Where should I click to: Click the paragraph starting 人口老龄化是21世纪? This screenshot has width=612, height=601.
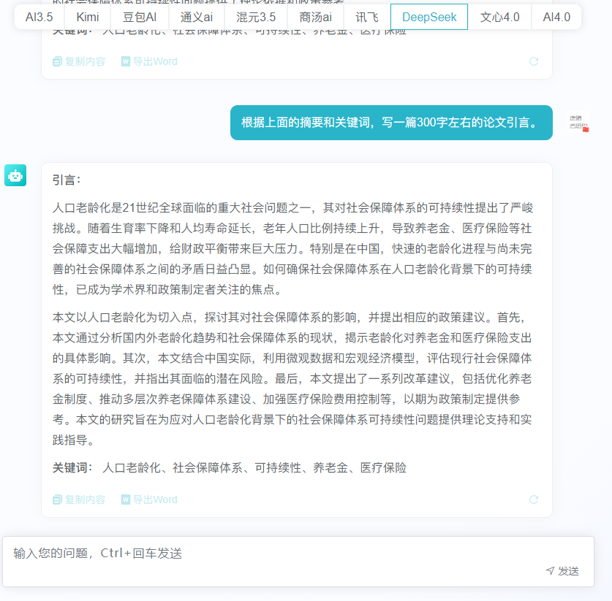point(292,249)
